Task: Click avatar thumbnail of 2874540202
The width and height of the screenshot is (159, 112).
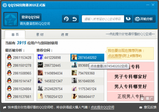Action: 74,57
